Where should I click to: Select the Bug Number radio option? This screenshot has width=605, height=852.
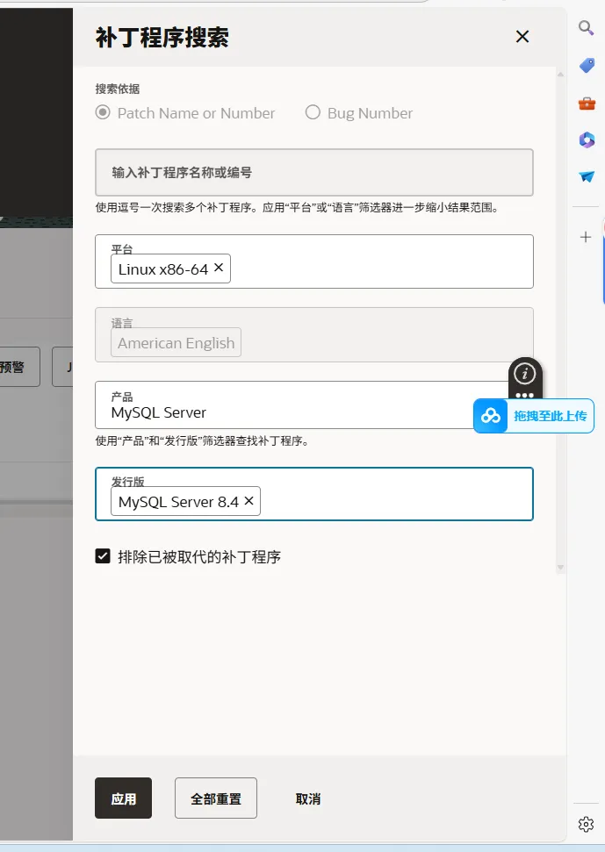click(313, 112)
